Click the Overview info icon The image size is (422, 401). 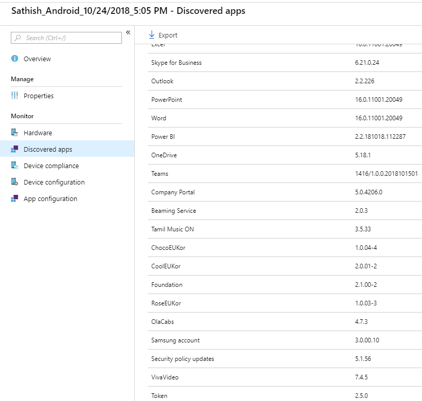(x=14, y=59)
